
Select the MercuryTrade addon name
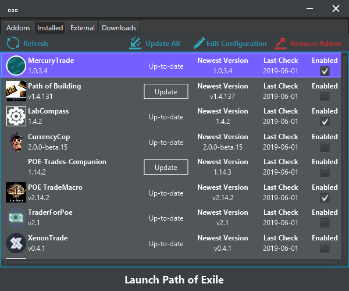click(51, 61)
